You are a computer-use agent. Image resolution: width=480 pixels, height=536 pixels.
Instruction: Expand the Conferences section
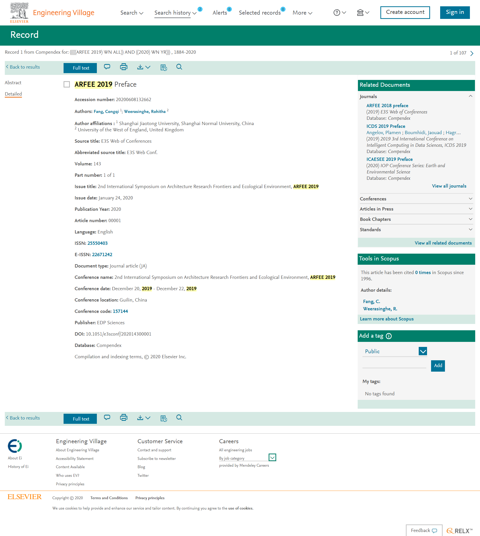[x=416, y=199]
